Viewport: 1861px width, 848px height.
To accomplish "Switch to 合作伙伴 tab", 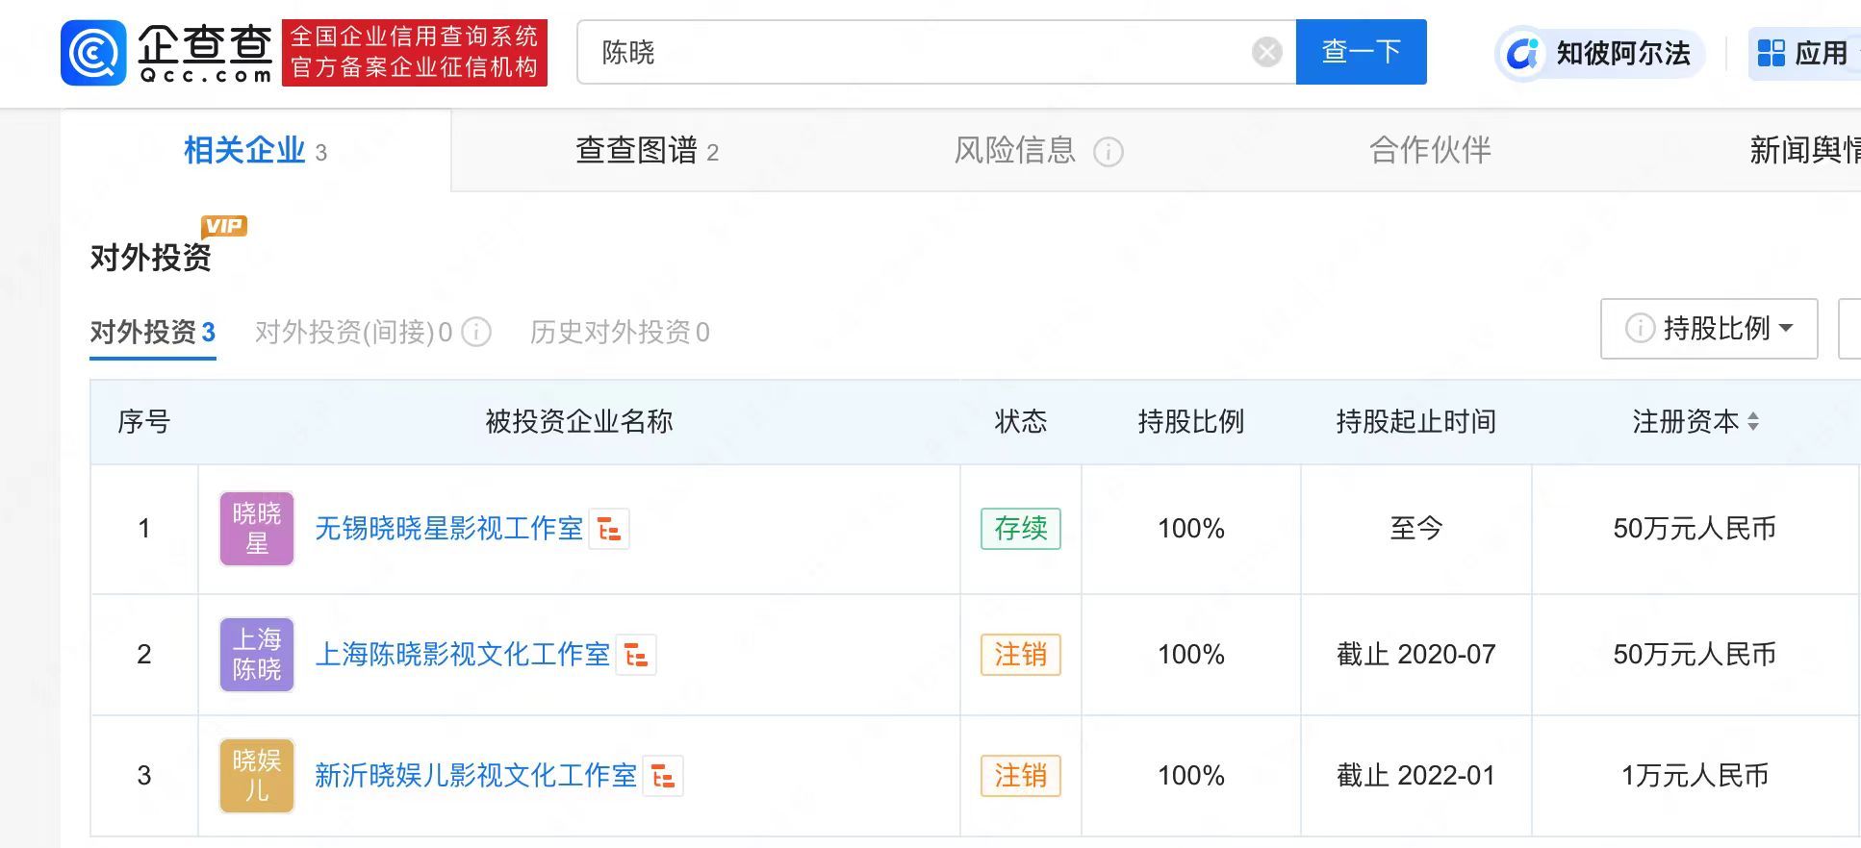I will point(1430,151).
